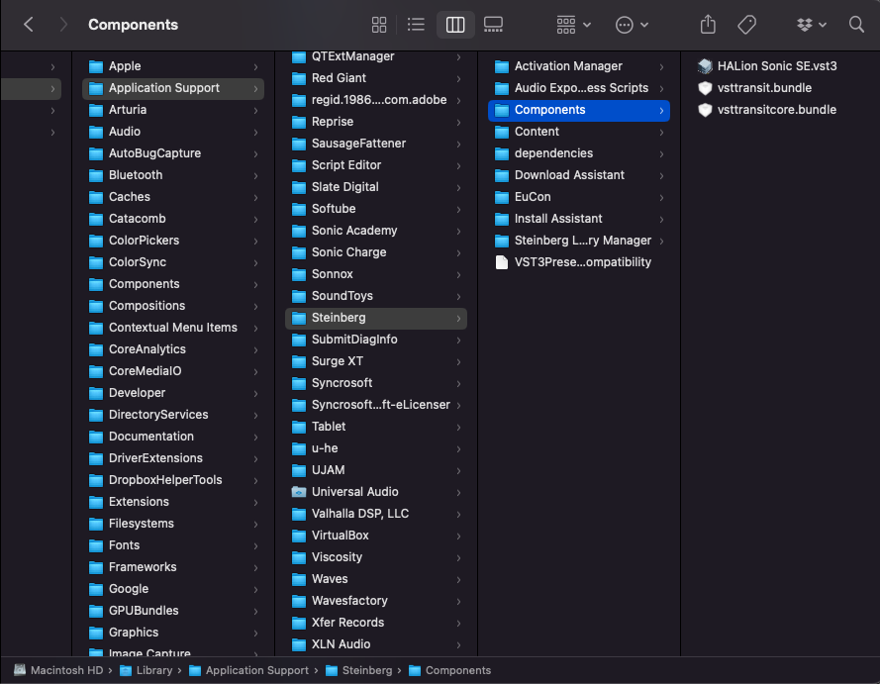Select the Download Assistant folder
880x684 pixels.
[x=569, y=175]
